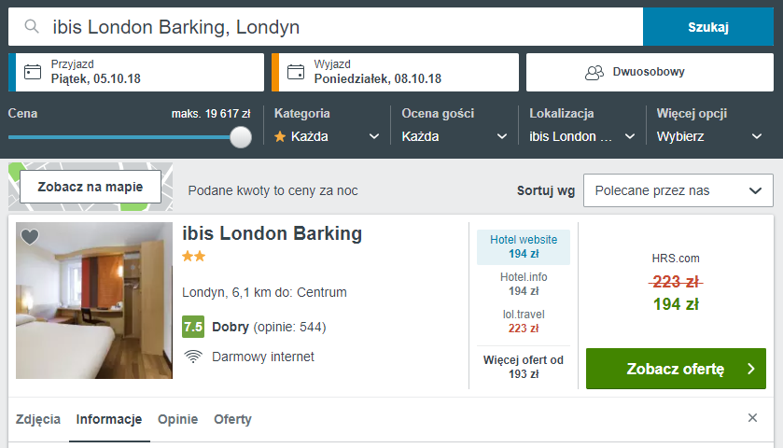The height and width of the screenshot is (448, 783).
Task: Open the Ocena gości dropdown
Action: (454, 136)
